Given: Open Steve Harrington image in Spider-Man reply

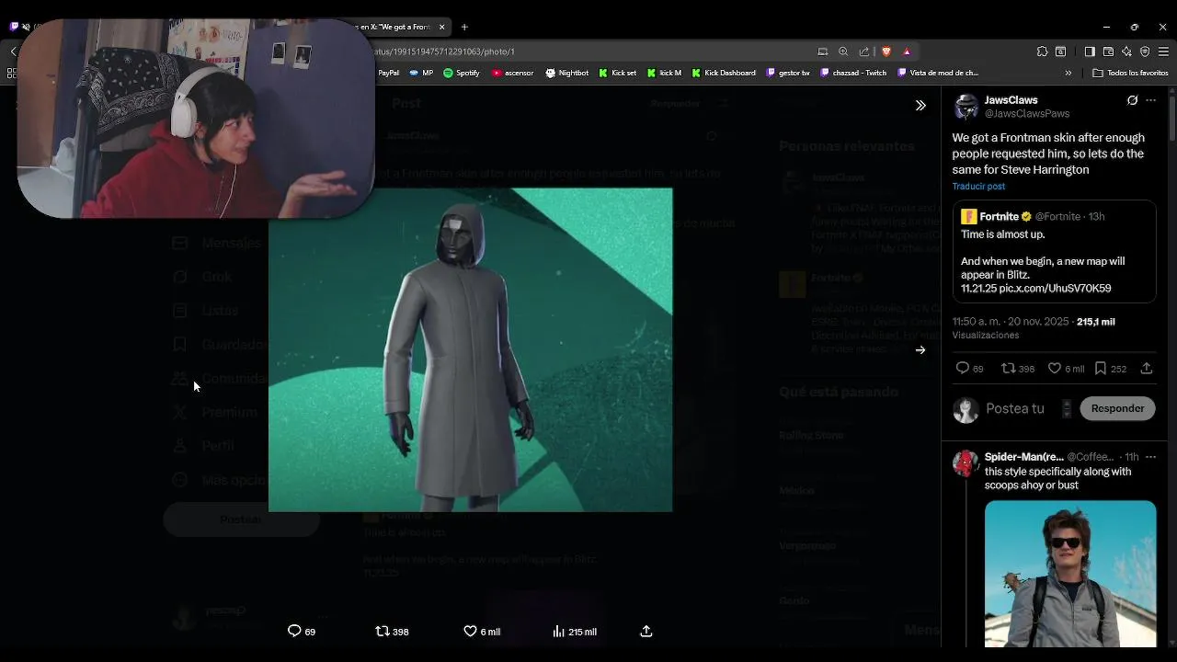Looking at the screenshot, I should [1070, 574].
